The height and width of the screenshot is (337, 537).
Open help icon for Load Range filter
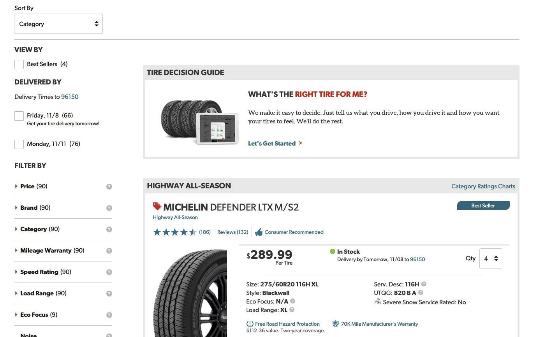coord(109,294)
